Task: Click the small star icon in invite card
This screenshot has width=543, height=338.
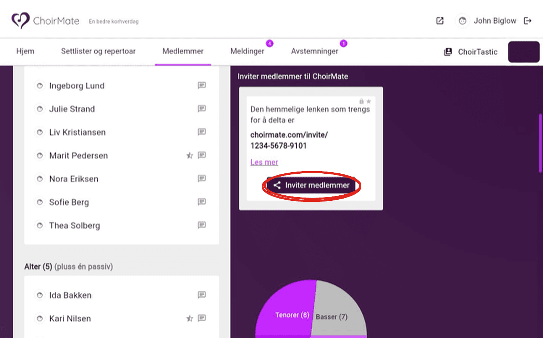Action: 369,101
